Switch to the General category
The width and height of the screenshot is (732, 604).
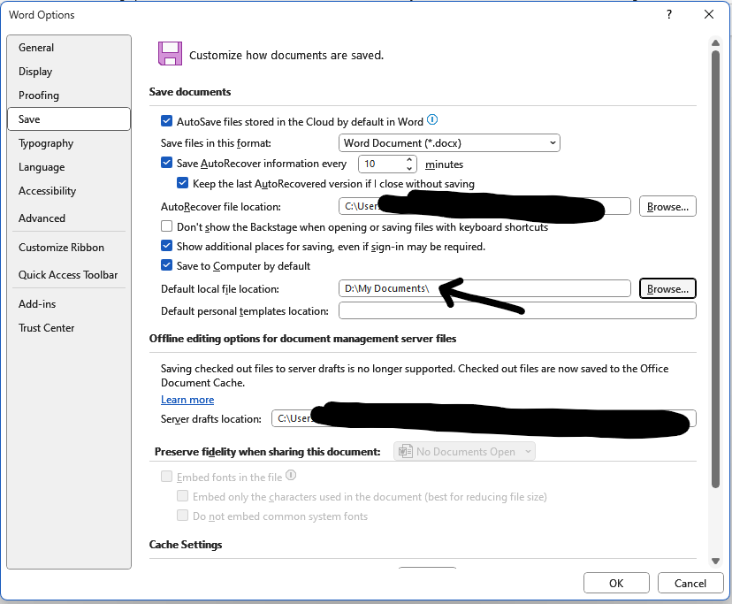(37, 47)
